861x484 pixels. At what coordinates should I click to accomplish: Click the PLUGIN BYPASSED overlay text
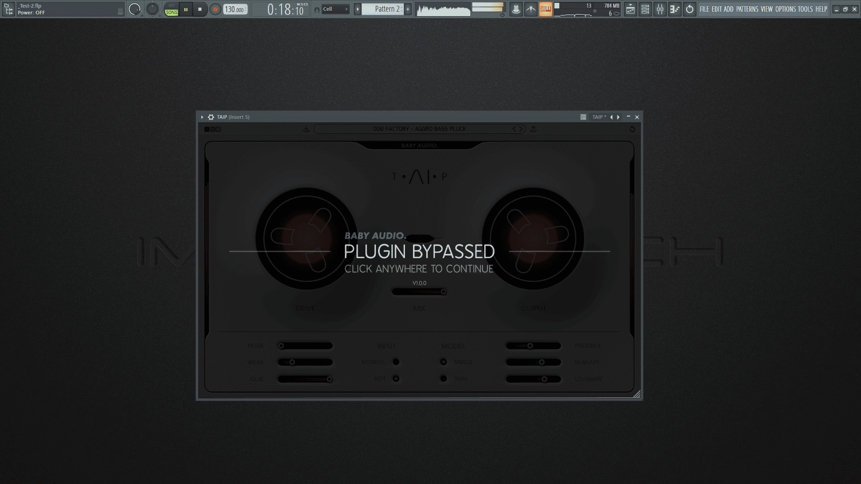pos(419,252)
